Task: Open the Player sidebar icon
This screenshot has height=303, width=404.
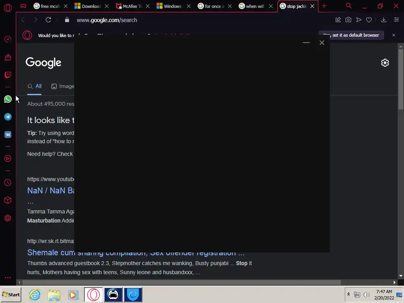Action: tap(8, 159)
